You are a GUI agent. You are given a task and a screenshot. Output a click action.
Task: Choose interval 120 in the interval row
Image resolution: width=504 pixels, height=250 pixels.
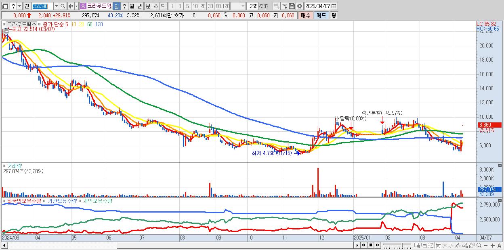226,6
